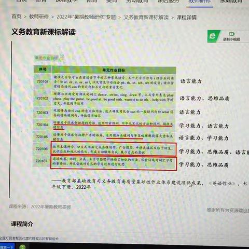Image resolution: width=249 pixels, height=249 pixels.
Task: Click the 课程详情 breadcrumb item
Action: [x=186, y=18]
